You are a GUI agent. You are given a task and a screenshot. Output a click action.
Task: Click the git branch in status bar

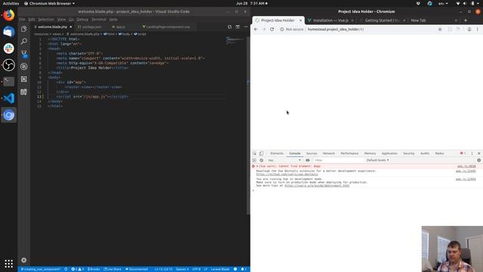(x=41, y=269)
